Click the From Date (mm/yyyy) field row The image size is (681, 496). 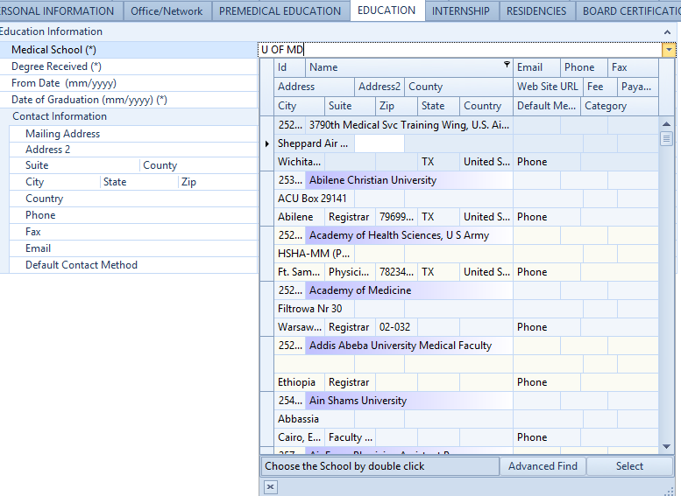pyautogui.click(x=129, y=83)
